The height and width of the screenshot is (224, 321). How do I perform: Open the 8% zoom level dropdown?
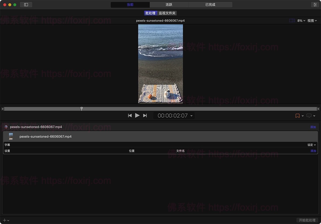[301, 21]
